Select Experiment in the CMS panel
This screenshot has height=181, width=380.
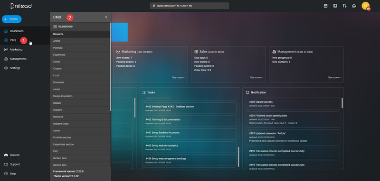[x=80, y=55]
